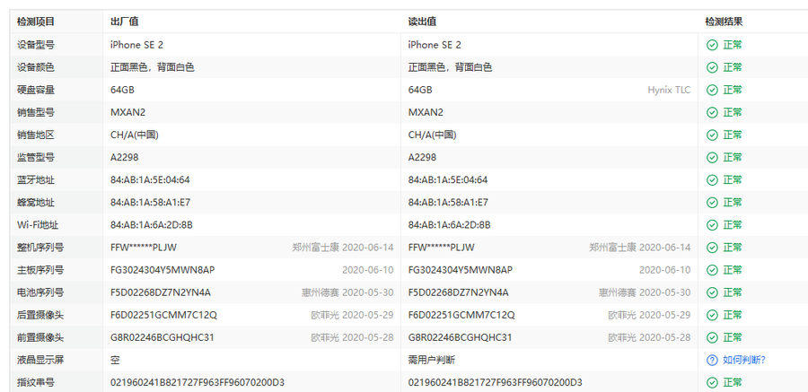The image size is (808, 392).
Task: Click the 出厂值 column header
Action: 124,22
